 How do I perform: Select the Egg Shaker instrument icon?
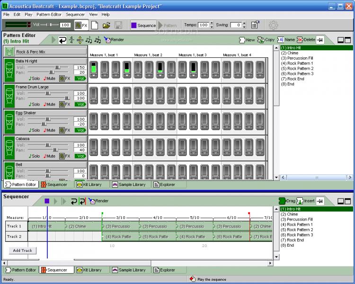[x=9, y=122]
